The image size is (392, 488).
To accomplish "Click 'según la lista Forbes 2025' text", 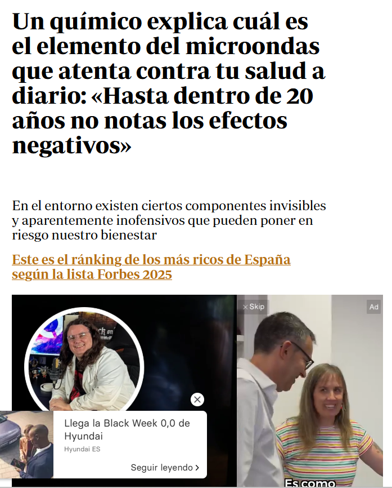I will click(x=92, y=274).
